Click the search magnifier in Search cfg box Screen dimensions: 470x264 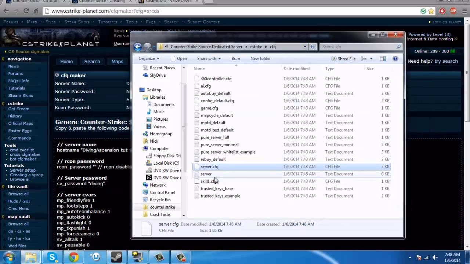tap(398, 47)
